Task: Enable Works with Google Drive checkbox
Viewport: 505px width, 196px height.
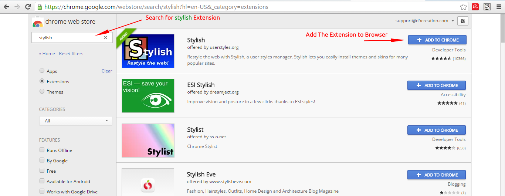Action: point(42,192)
